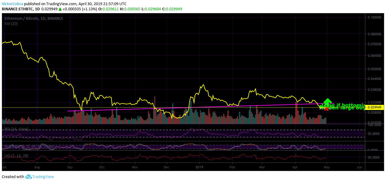The image size is (386, 182).
Task: Click the May label on time axis
Action: (326, 167)
